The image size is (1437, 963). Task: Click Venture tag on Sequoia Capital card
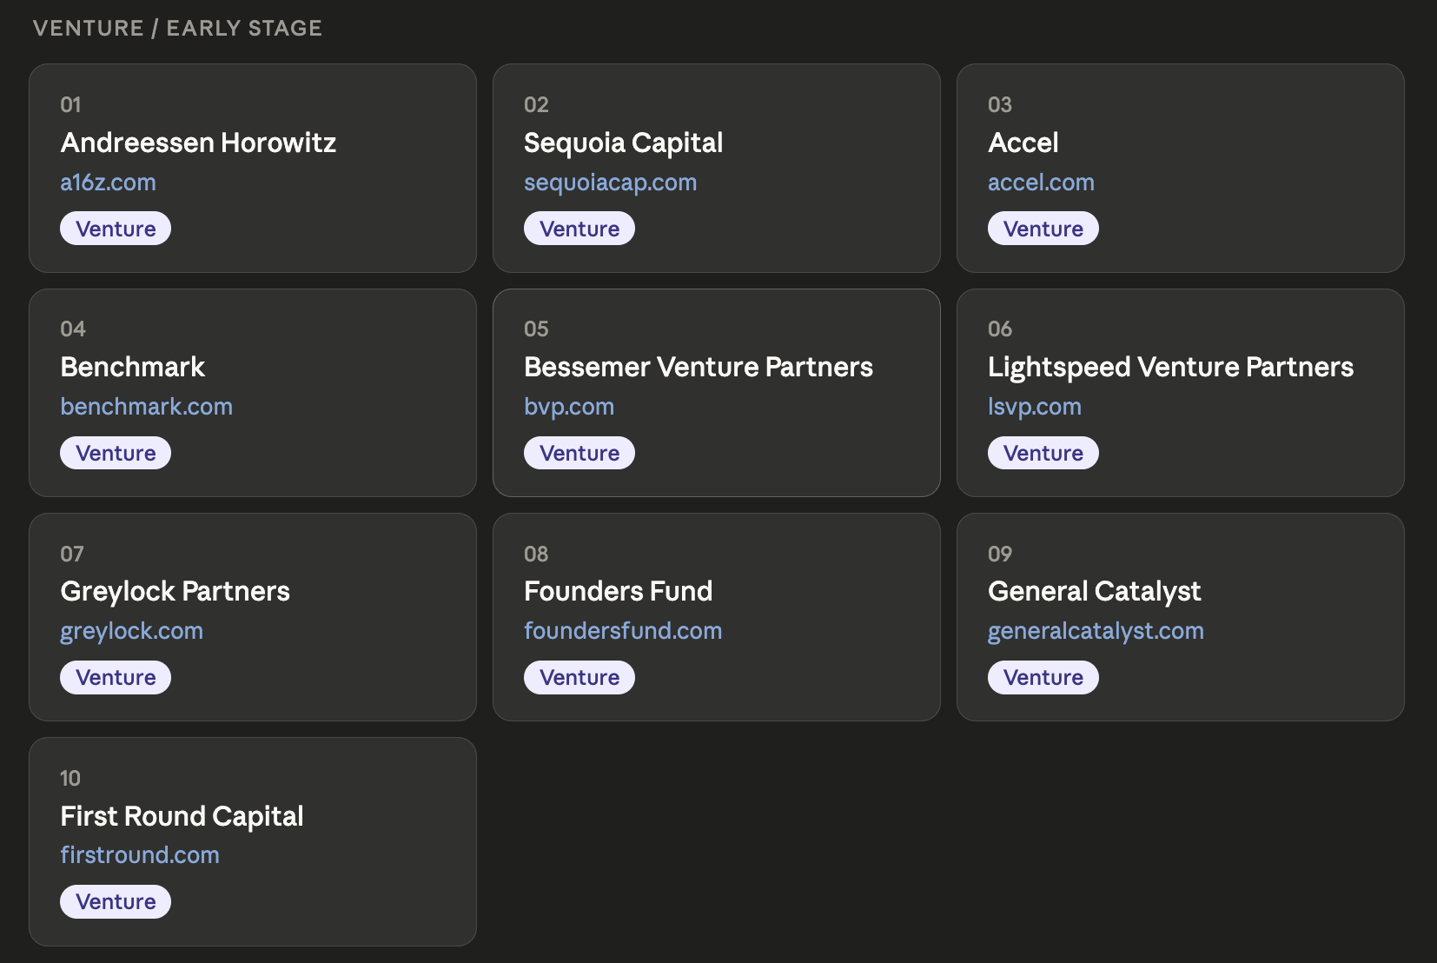tap(579, 229)
